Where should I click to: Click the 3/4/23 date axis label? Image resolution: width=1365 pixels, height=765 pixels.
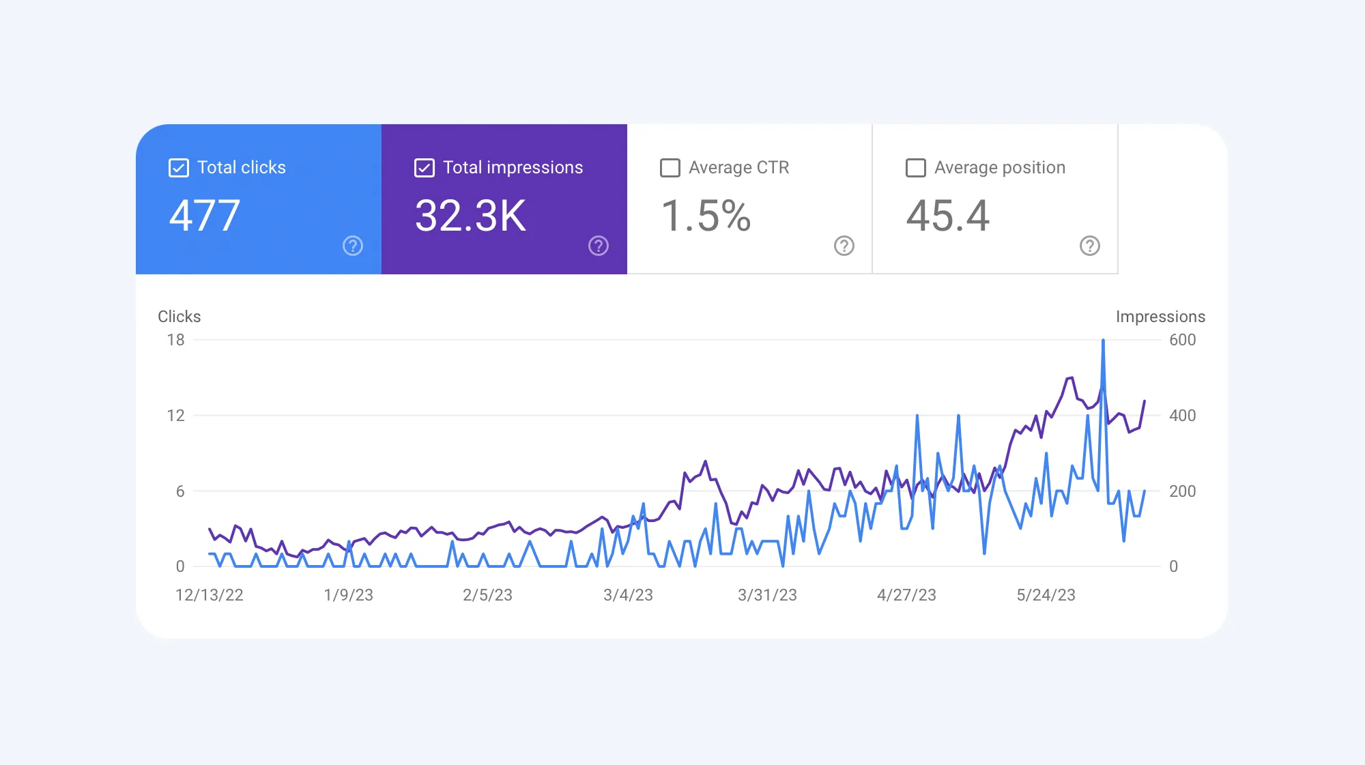(628, 595)
